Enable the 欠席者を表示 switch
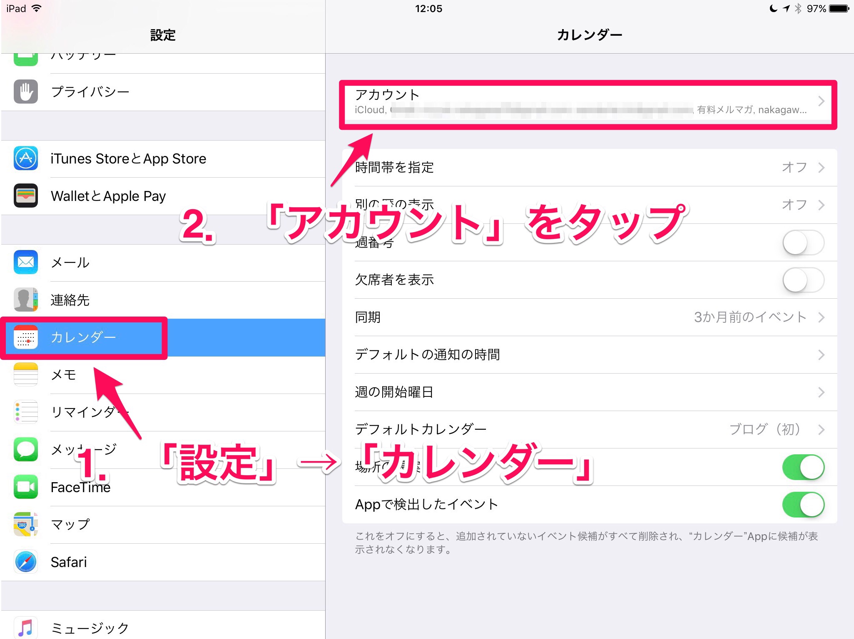 click(x=803, y=280)
